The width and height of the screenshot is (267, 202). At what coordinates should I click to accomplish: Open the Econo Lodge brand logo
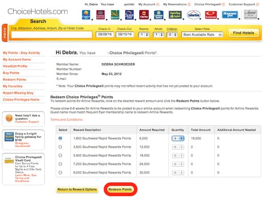[211, 15]
